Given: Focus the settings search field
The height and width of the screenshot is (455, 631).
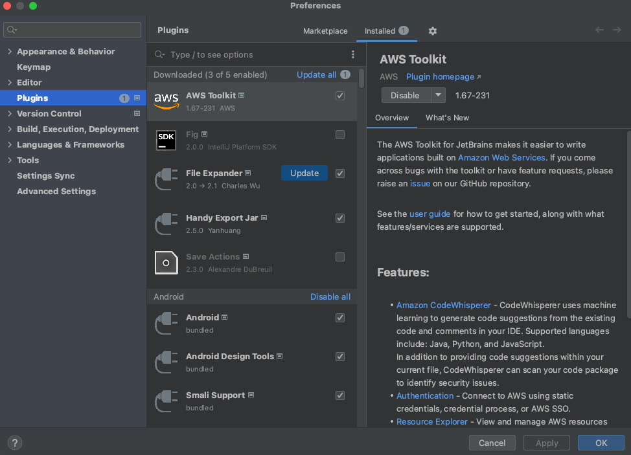Looking at the screenshot, I should (x=72, y=30).
